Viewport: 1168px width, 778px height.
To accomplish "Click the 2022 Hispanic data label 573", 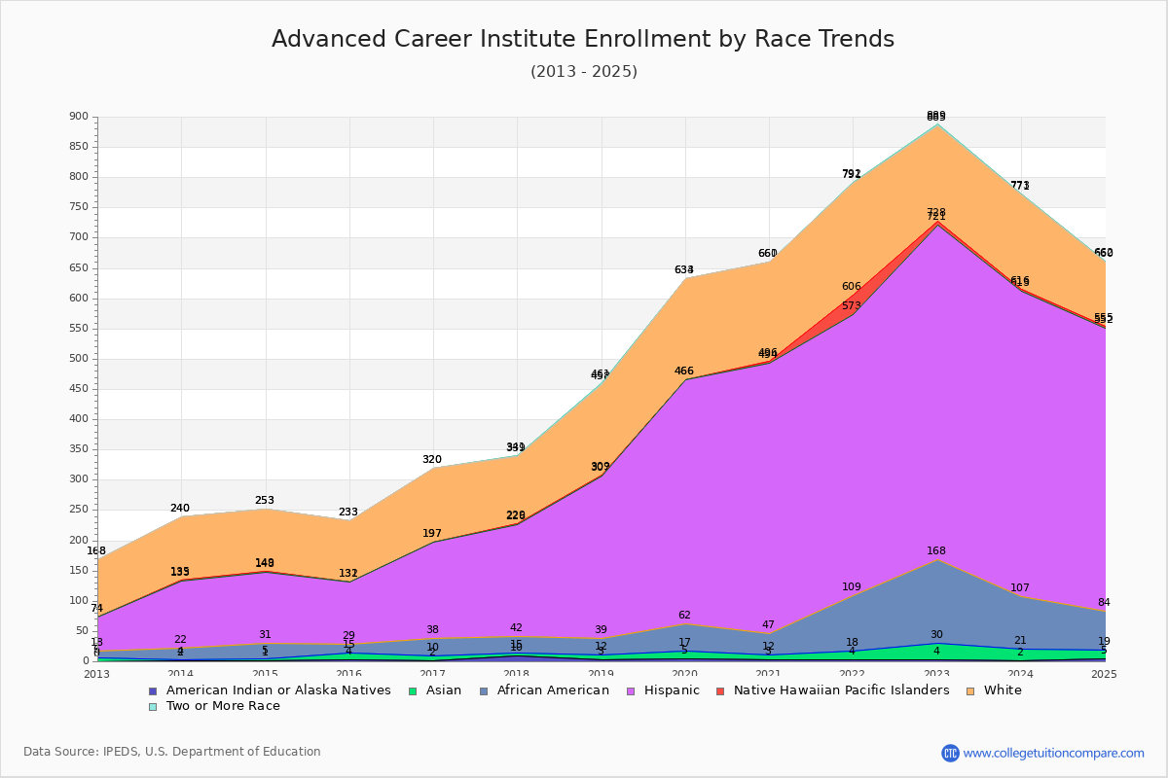I will [852, 305].
